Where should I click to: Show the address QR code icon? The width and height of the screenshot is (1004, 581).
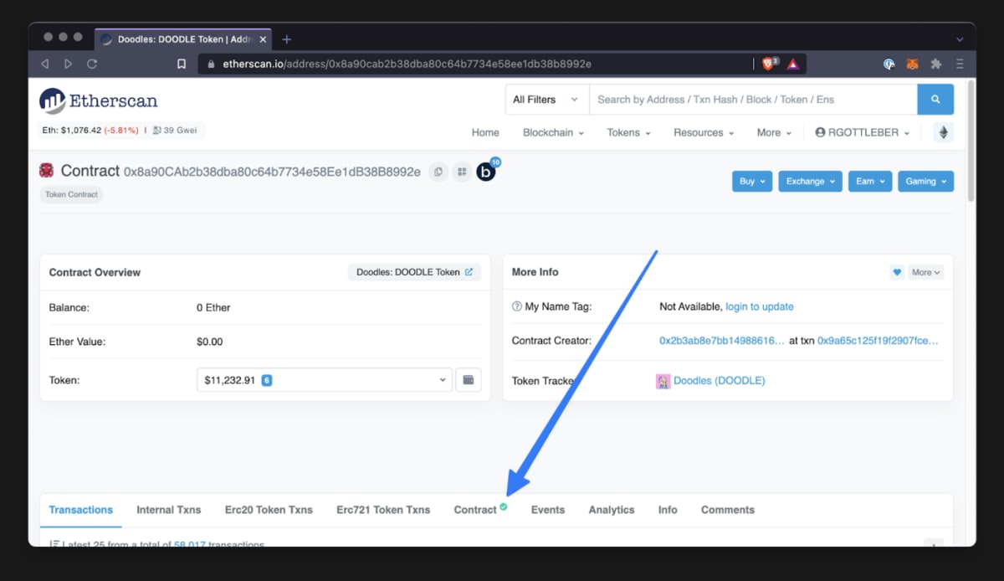(461, 172)
